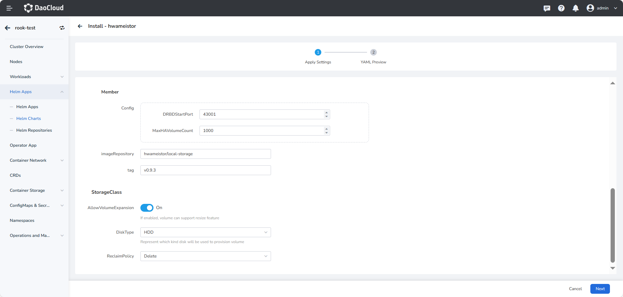This screenshot has width=623, height=297.
Task: Click the Next button
Action: pyautogui.click(x=600, y=289)
